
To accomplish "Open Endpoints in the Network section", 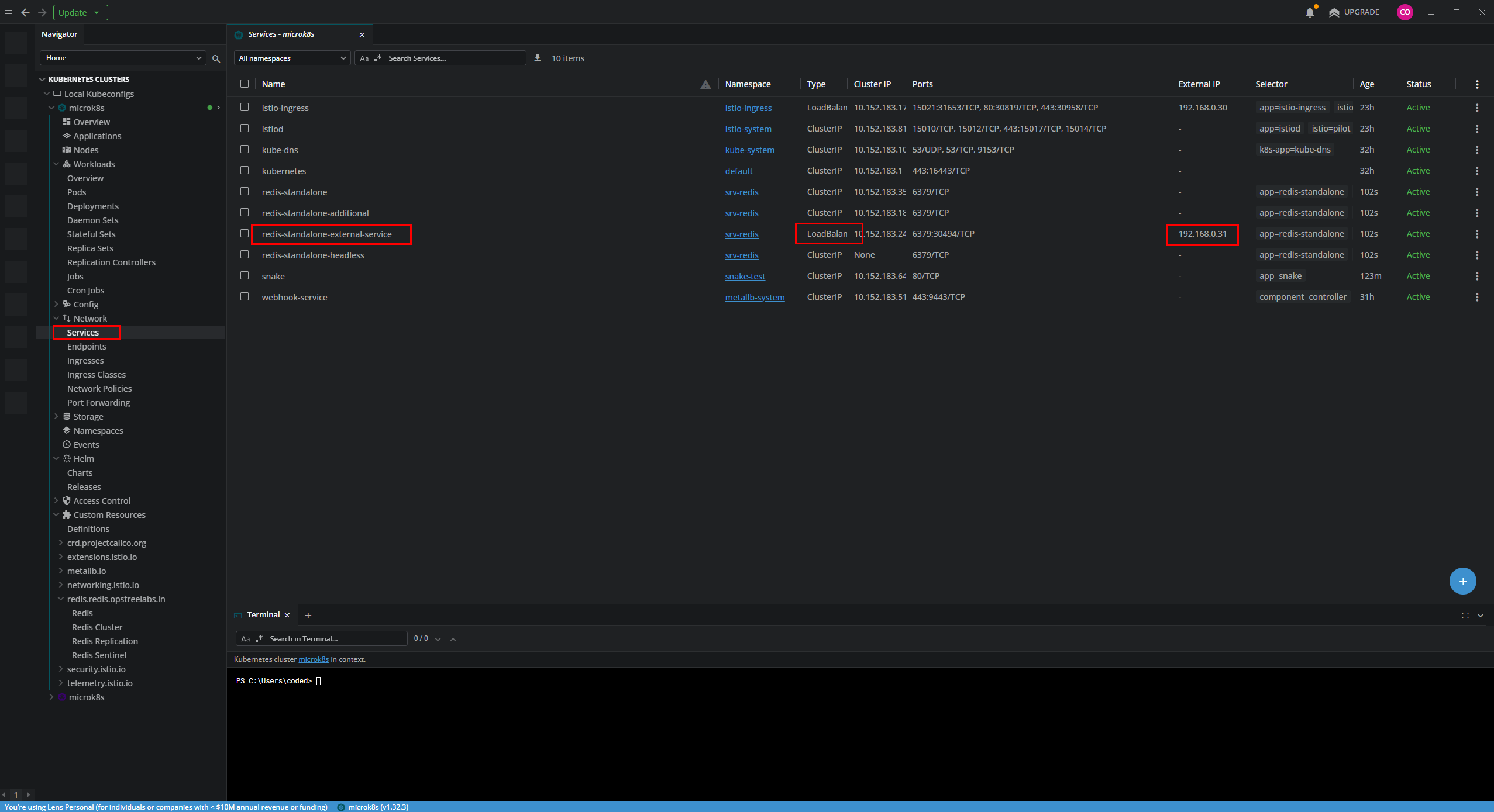I will click(87, 347).
